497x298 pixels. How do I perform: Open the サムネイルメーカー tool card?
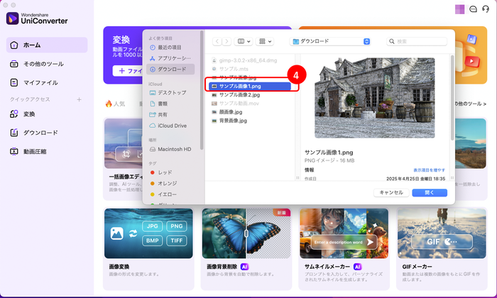click(344, 249)
